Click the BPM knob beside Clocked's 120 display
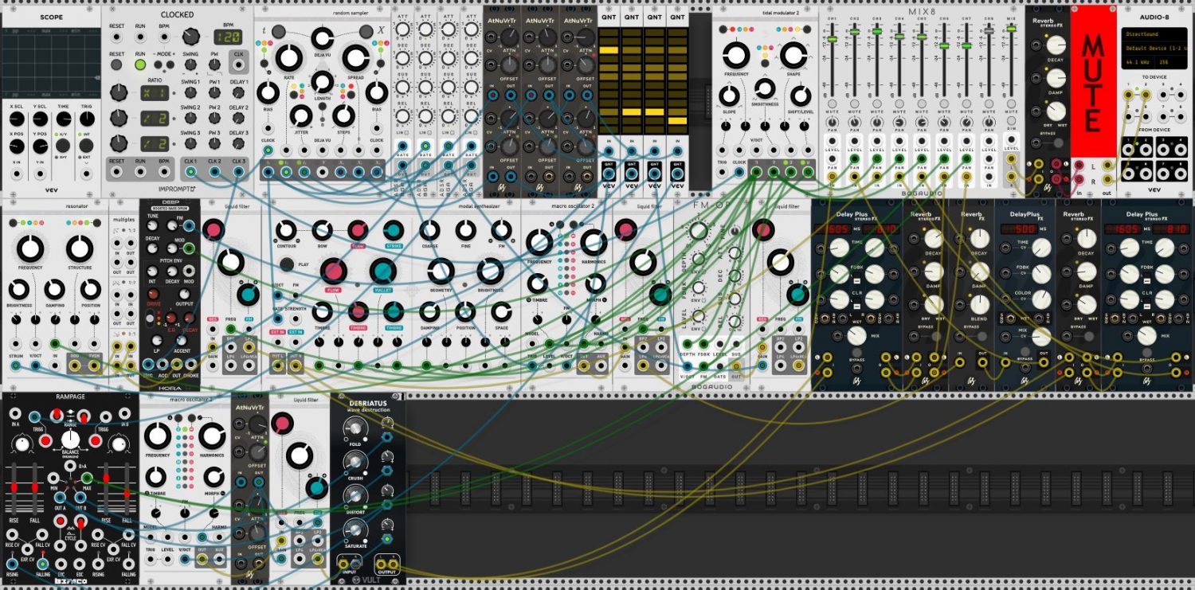 (x=190, y=36)
